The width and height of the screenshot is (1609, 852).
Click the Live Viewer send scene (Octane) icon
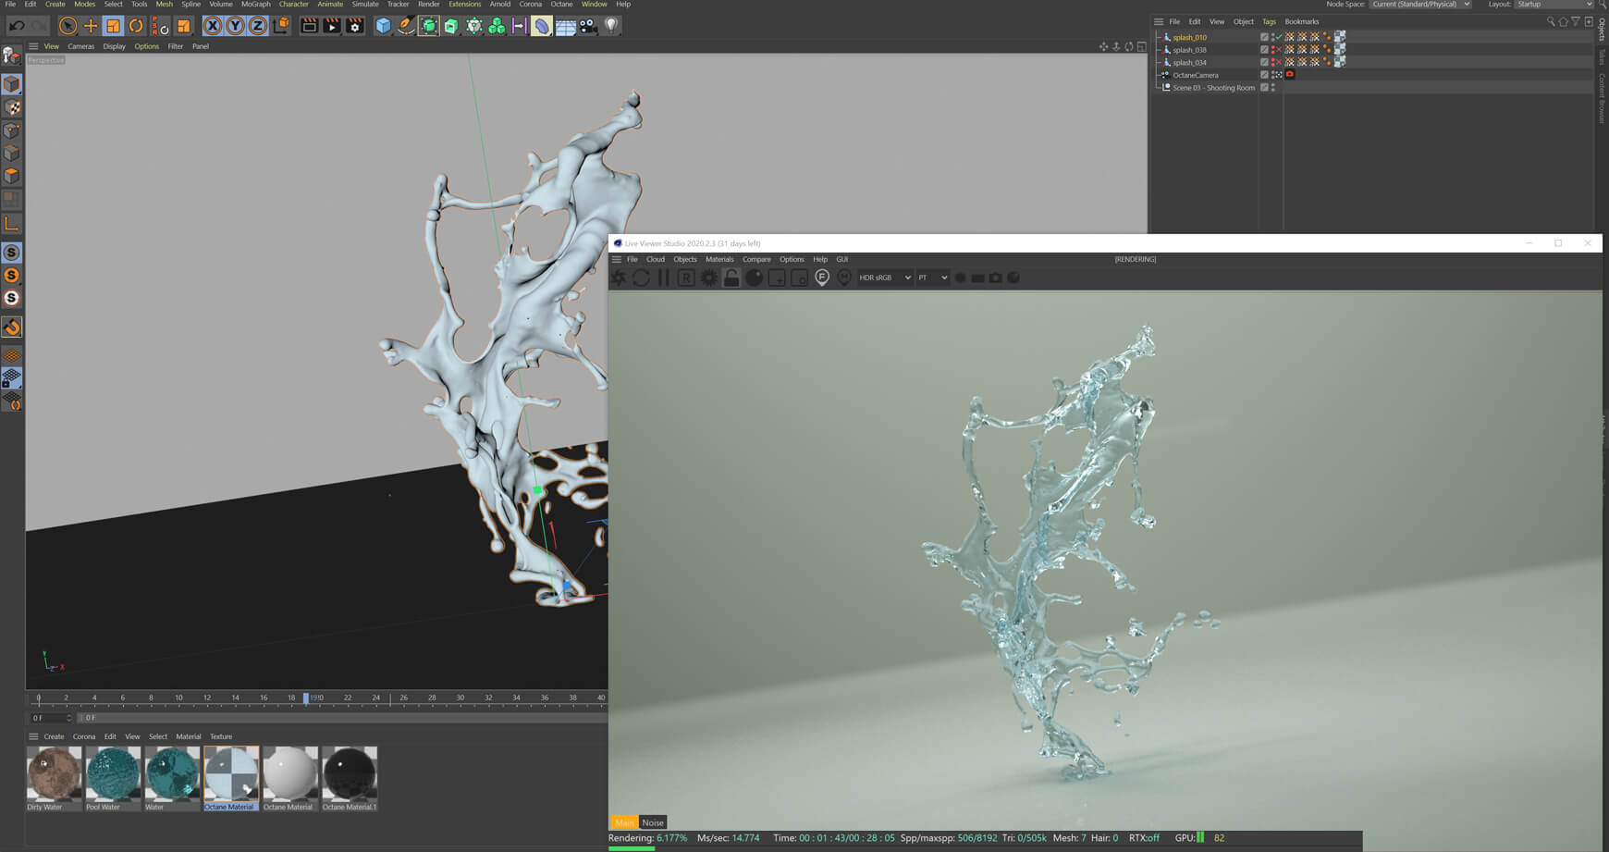pyautogui.click(x=619, y=278)
